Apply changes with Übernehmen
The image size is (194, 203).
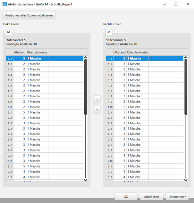pyautogui.click(x=178, y=197)
